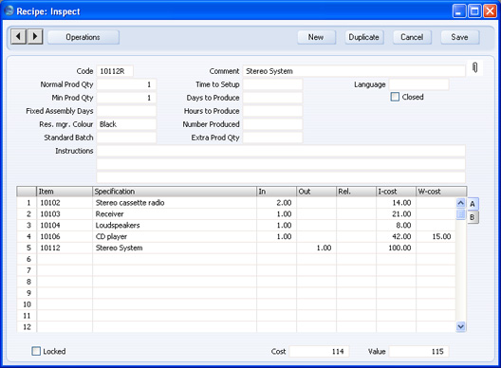Click the Time to Setup field
The image size is (501, 368).
click(x=272, y=84)
